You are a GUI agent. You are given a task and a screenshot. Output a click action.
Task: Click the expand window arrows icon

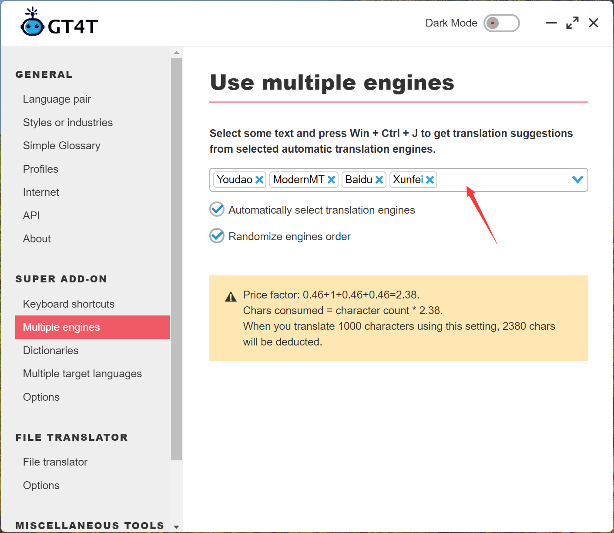click(572, 23)
